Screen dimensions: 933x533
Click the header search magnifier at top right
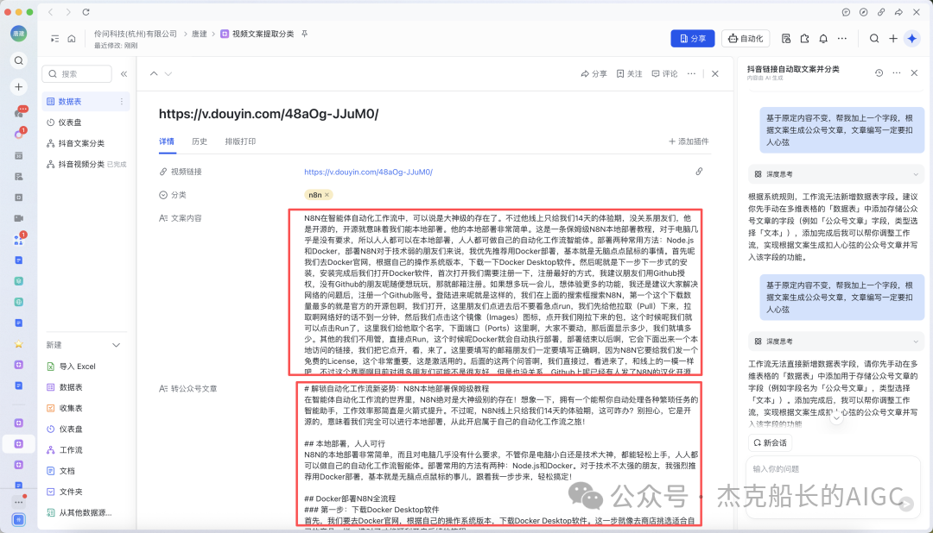pos(874,39)
